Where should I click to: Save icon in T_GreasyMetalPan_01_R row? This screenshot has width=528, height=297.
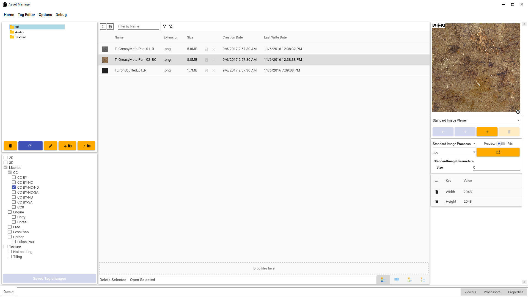pos(207,49)
